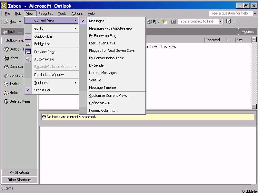Viewport: 258px width, 193px height.
Task: Click the message list scroll down arrow
Action: coord(254,106)
